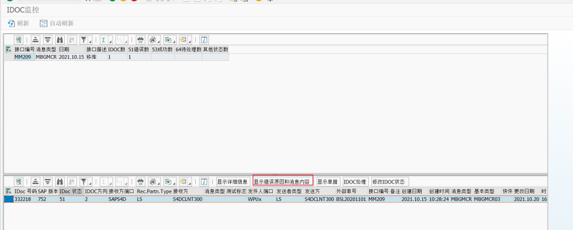Screen dimensions: 573x230
Task: Click export icon in lower grid toolbar
Action: point(169,181)
